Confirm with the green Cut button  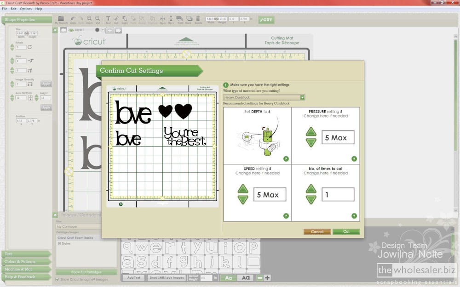click(346, 231)
